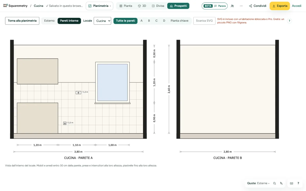306x191 pixels.
Task: Select the Prospetti tab
Action: 178,6
